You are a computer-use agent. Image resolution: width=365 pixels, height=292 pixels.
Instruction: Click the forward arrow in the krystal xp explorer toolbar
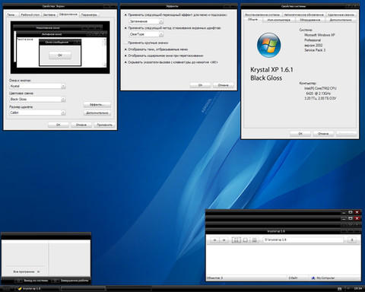(x=224, y=240)
